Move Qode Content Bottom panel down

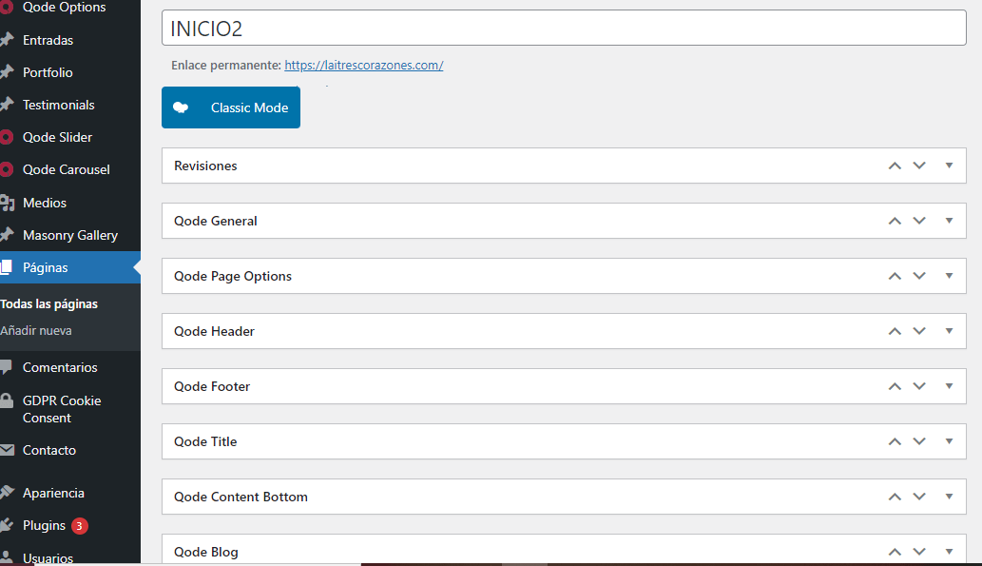(919, 498)
